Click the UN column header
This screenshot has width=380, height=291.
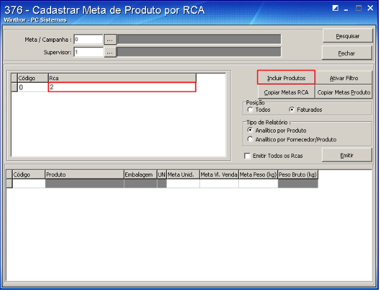pyautogui.click(x=162, y=174)
